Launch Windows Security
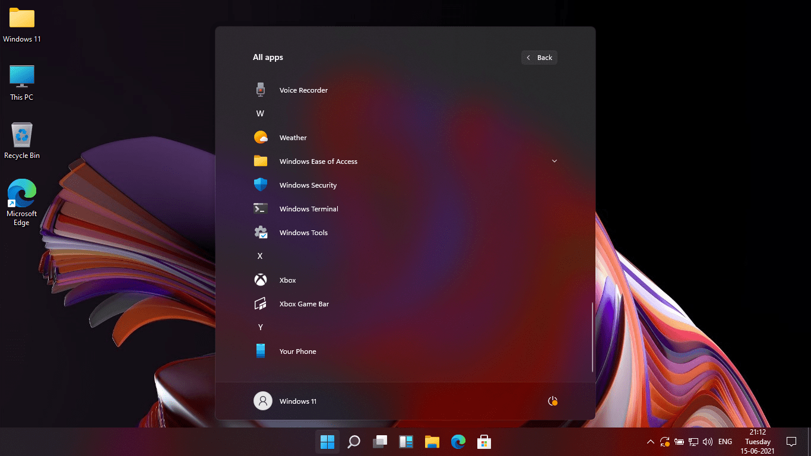This screenshot has width=811, height=456. [308, 185]
